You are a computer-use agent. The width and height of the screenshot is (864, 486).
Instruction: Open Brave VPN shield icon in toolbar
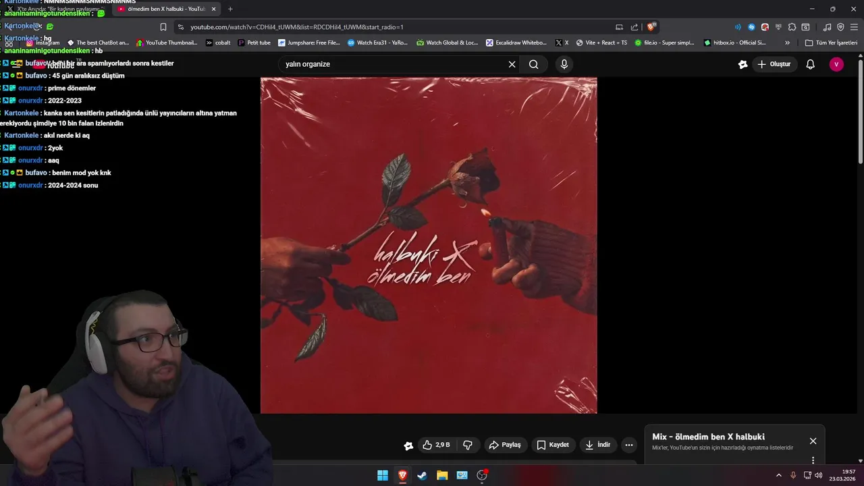click(840, 27)
